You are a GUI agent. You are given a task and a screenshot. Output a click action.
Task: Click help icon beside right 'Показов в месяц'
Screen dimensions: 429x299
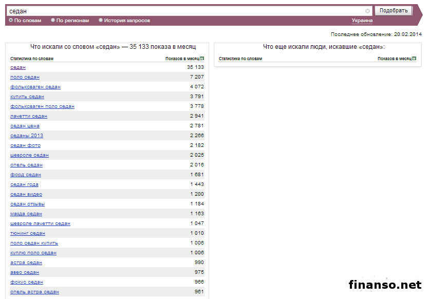(414, 59)
